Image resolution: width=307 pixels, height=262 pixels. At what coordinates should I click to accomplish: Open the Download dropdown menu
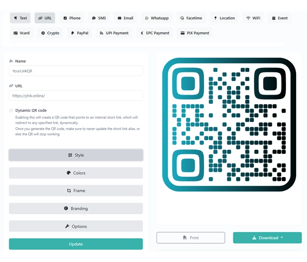point(267,237)
